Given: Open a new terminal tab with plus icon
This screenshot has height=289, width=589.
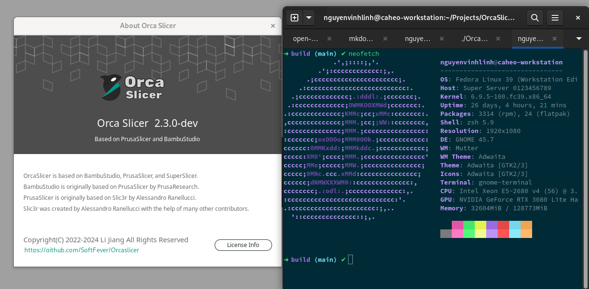Looking at the screenshot, I should 294,18.
